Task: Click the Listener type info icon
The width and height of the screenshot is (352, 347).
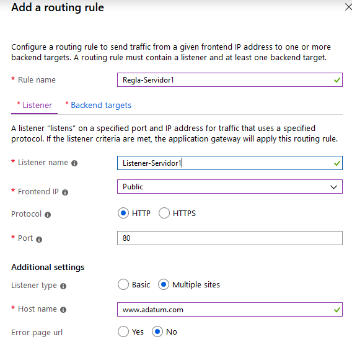Action: 63,286
